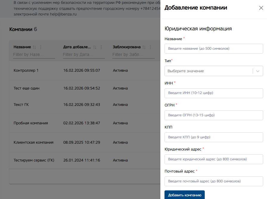267x199 pixels.
Task: Sort table by Название column
Action: [34, 47]
